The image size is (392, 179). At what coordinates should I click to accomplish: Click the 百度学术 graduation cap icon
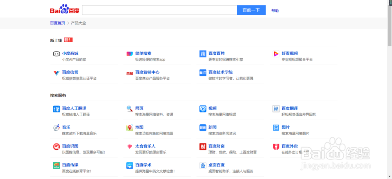pos(129,166)
